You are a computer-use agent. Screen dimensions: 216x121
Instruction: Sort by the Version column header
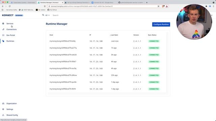point(136,35)
